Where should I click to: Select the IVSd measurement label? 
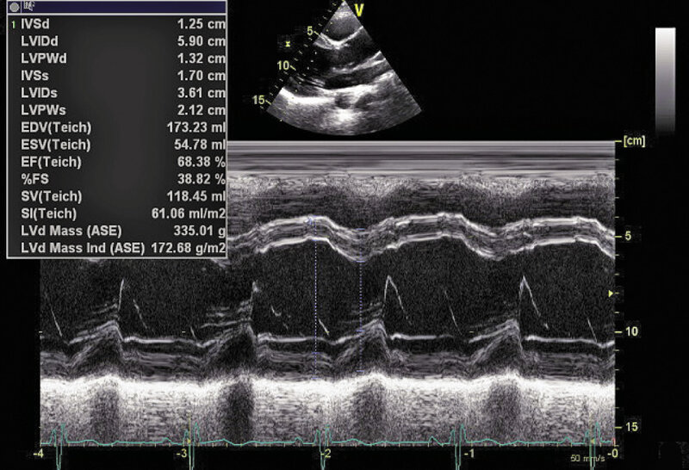35,24
